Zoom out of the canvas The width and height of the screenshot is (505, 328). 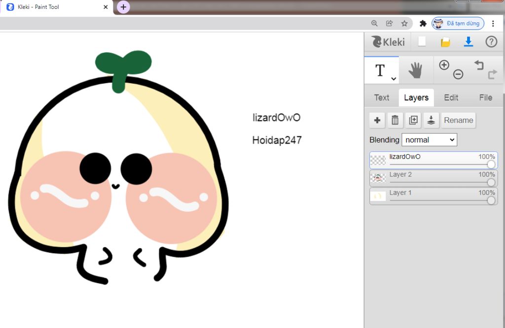tap(458, 74)
